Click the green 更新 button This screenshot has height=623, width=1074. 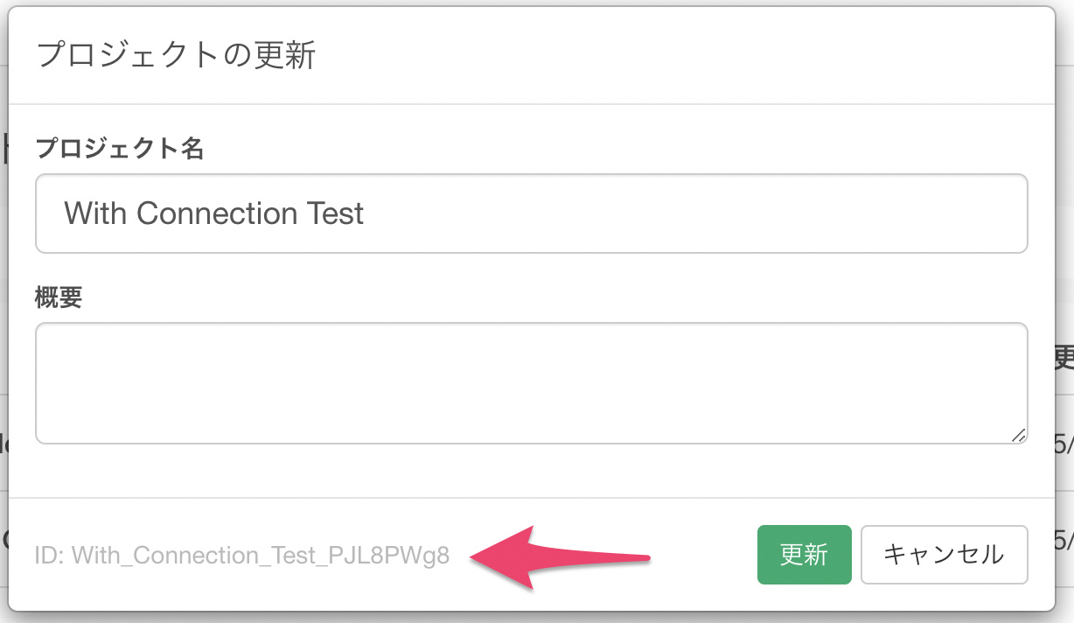point(804,555)
